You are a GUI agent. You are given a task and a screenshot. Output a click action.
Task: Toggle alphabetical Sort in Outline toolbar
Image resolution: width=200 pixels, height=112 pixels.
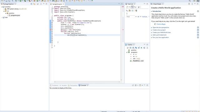pos(133,48)
